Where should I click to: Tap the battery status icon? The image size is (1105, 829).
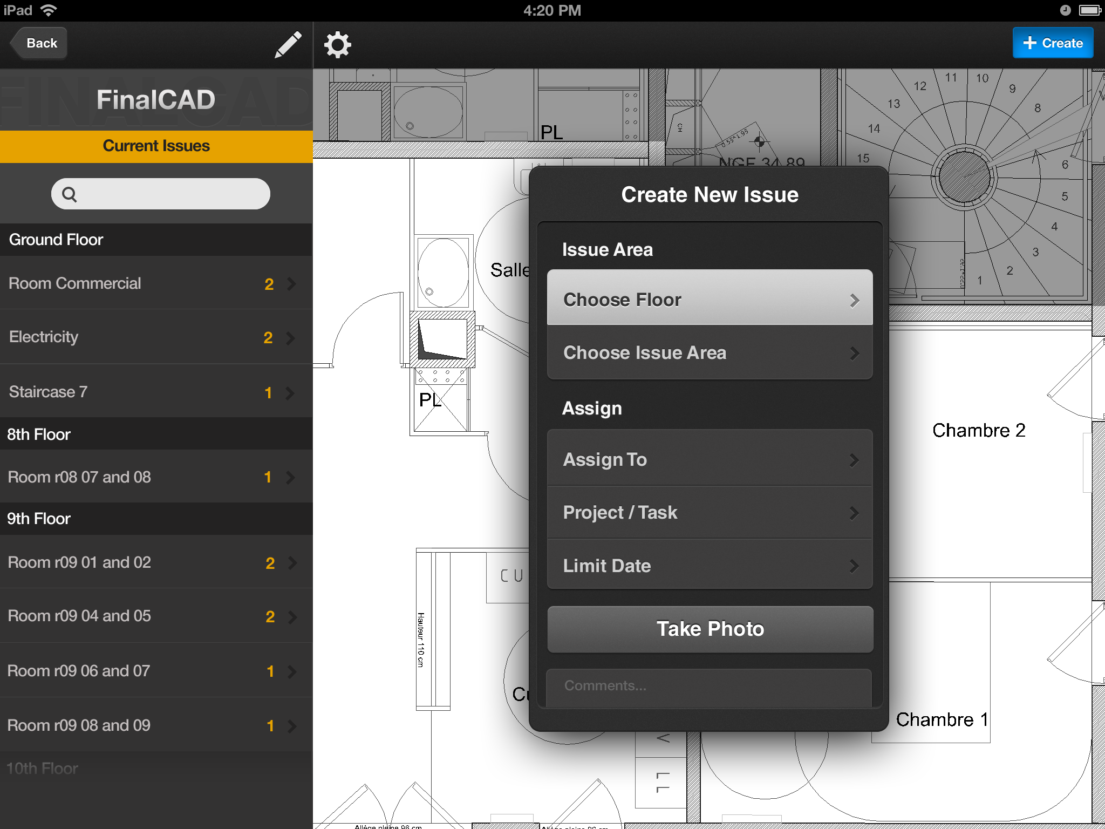click(1087, 10)
